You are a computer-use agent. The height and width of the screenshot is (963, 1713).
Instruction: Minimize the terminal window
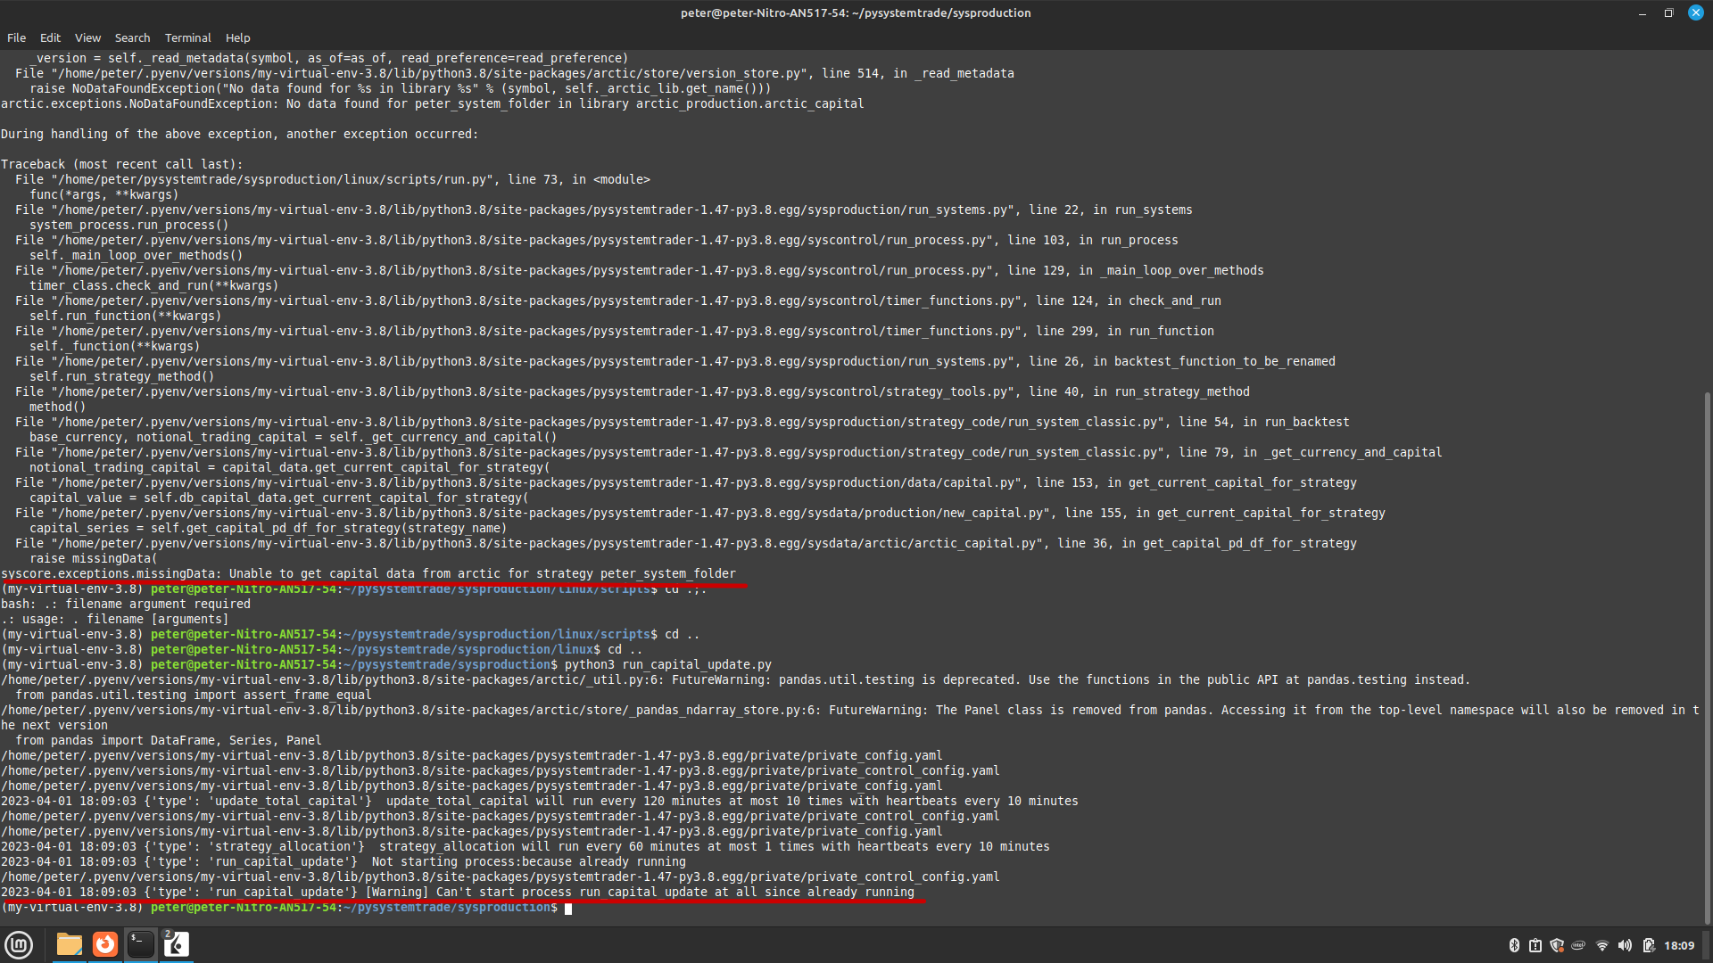point(1642,12)
